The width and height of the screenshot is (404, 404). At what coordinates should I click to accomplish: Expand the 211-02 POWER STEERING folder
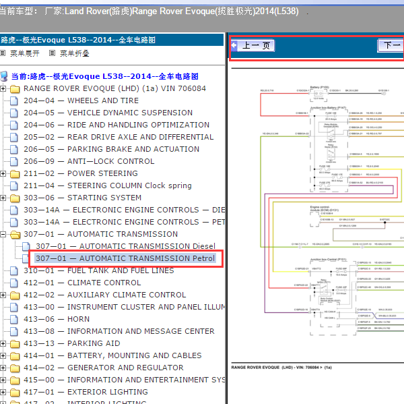tap(3, 174)
